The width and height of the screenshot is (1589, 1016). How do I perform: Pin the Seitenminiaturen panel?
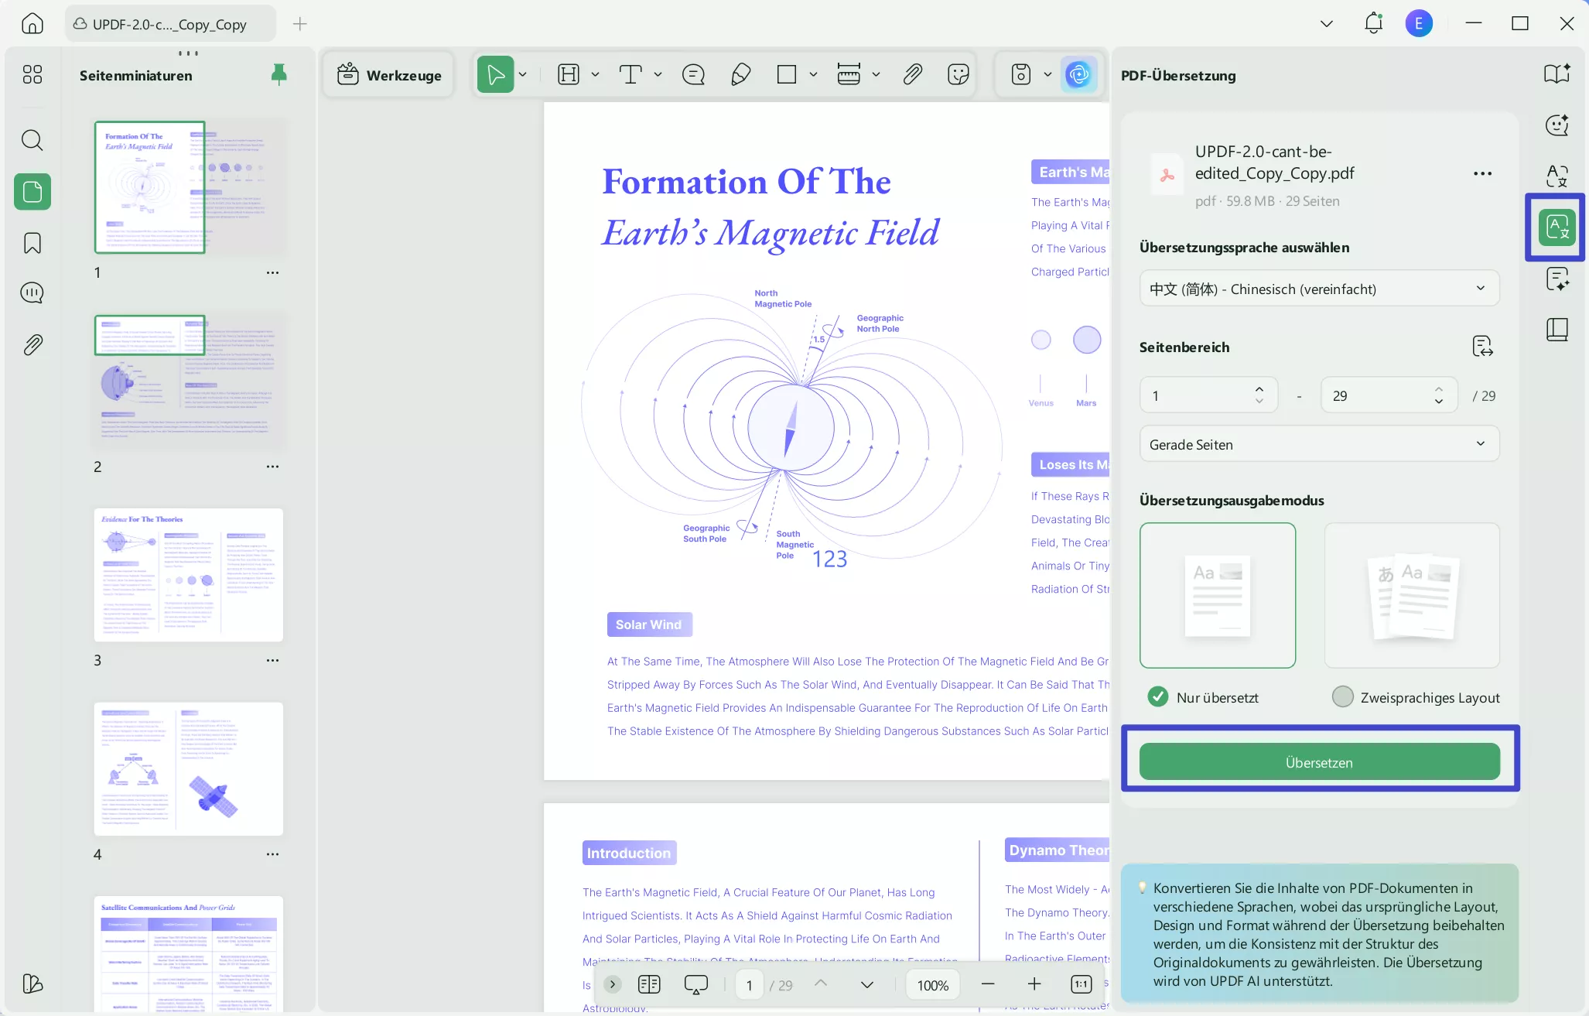click(x=279, y=74)
